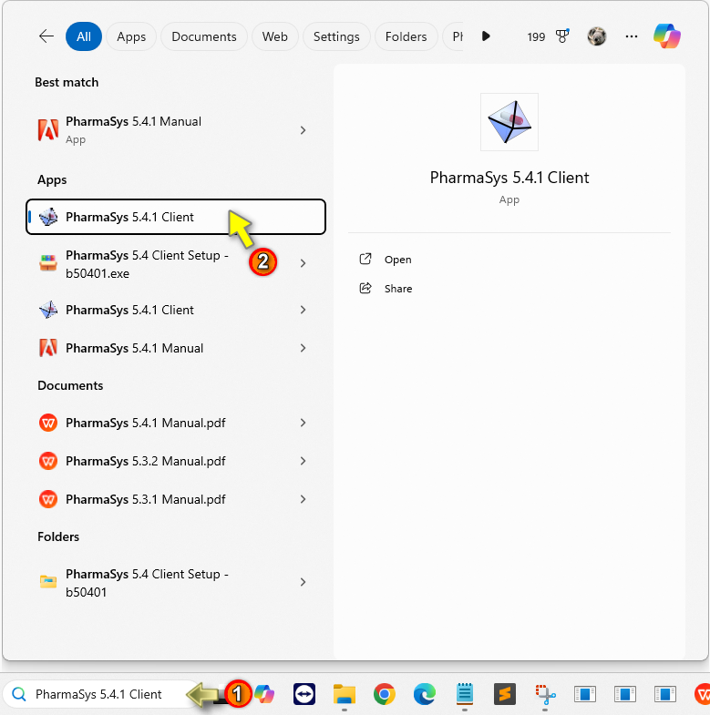This screenshot has width=710, height=715.
Task: Open highlighted PharmaSys 5.4.1 Client result
Action: pos(176,217)
